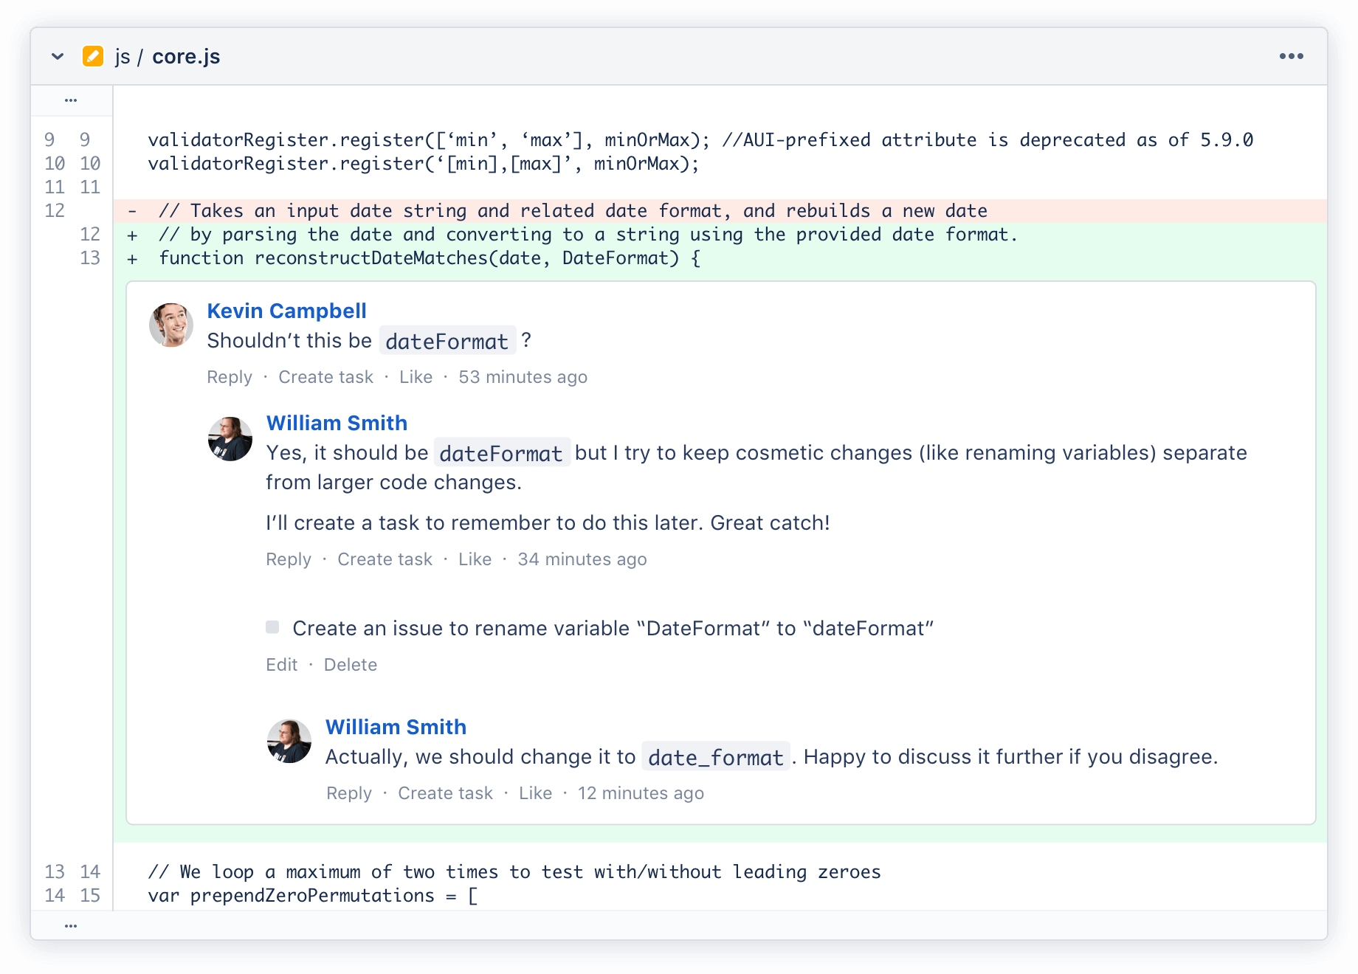
Task: Click Kevin Campbell's avatar
Action: click(x=171, y=325)
